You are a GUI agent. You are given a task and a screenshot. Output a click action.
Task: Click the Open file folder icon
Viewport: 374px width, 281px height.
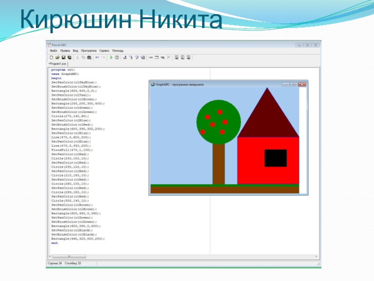pos(57,58)
